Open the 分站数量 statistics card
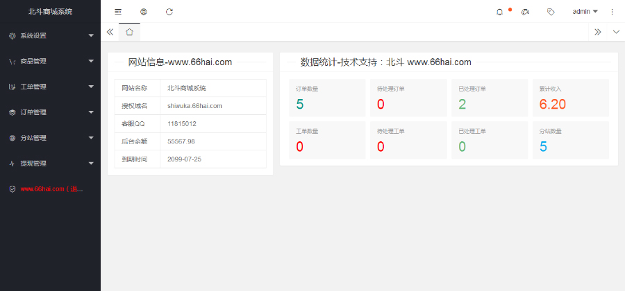 571,141
